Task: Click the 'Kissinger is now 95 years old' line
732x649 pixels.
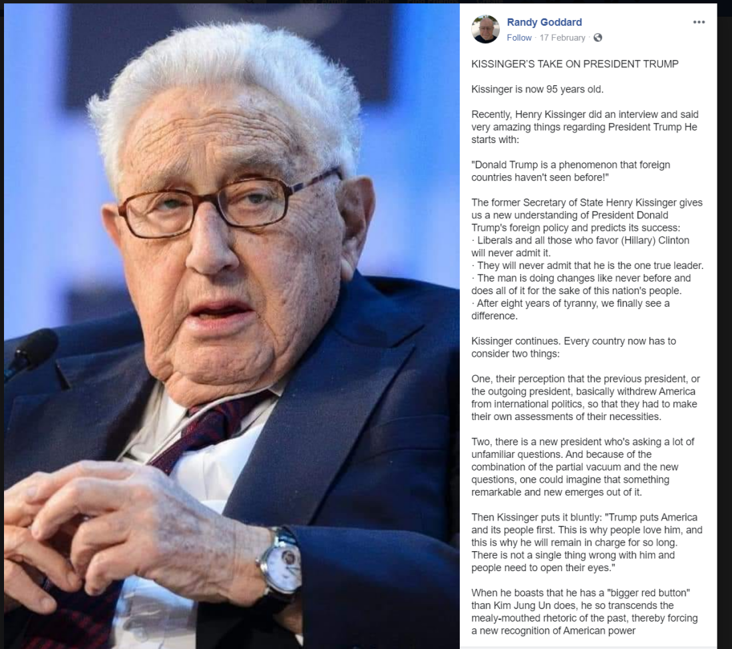Action: tap(537, 89)
